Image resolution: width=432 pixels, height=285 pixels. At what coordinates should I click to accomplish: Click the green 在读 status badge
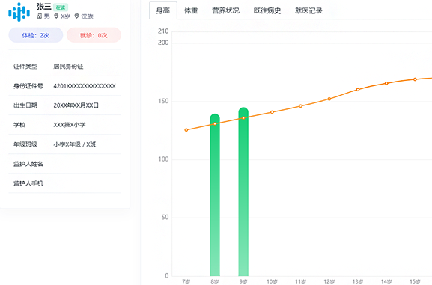pos(61,7)
